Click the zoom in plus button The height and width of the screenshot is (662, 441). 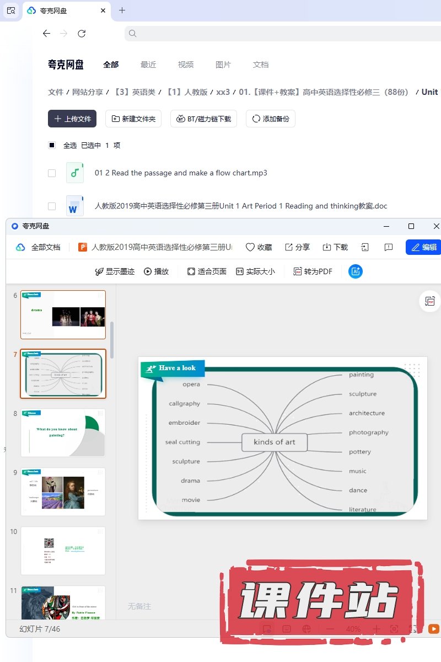377,629
